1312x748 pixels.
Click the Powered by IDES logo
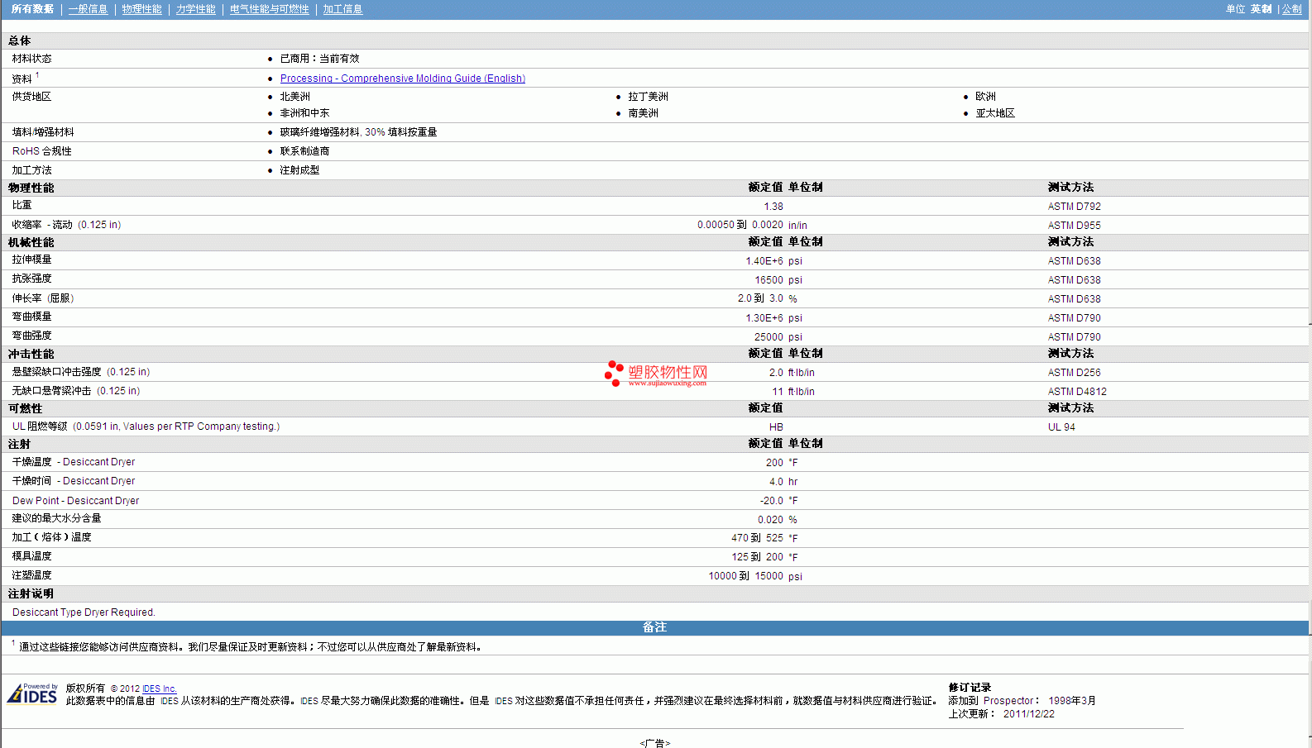[x=32, y=693]
